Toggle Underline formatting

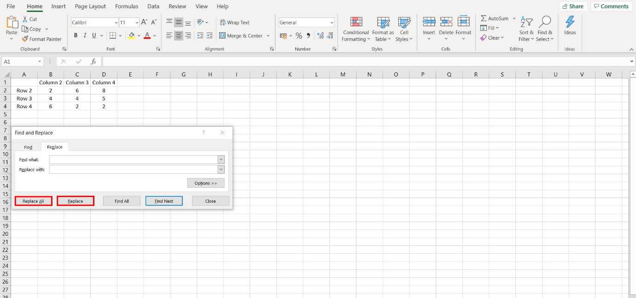94,35
